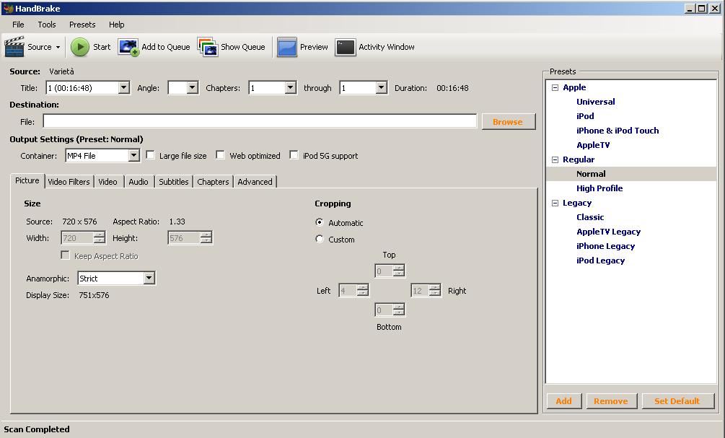Click the HandBrake title bar logo
Viewport: 725px width, 438px height.
click(8, 9)
